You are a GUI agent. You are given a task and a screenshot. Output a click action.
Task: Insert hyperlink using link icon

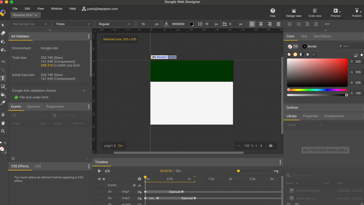327,24
